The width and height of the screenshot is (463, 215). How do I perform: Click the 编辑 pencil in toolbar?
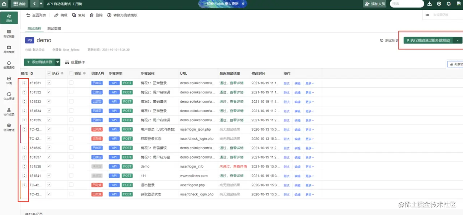61,15
